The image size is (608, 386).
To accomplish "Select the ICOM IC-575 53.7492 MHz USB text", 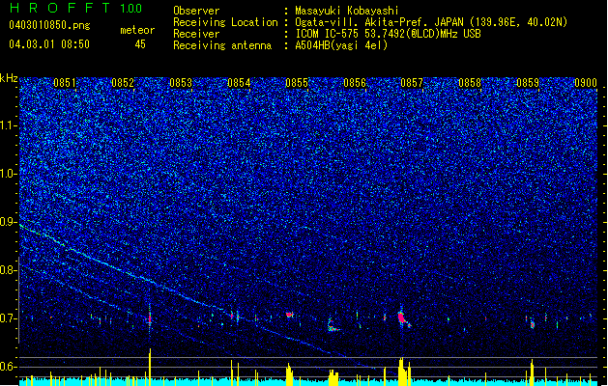I will click(388, 34).
